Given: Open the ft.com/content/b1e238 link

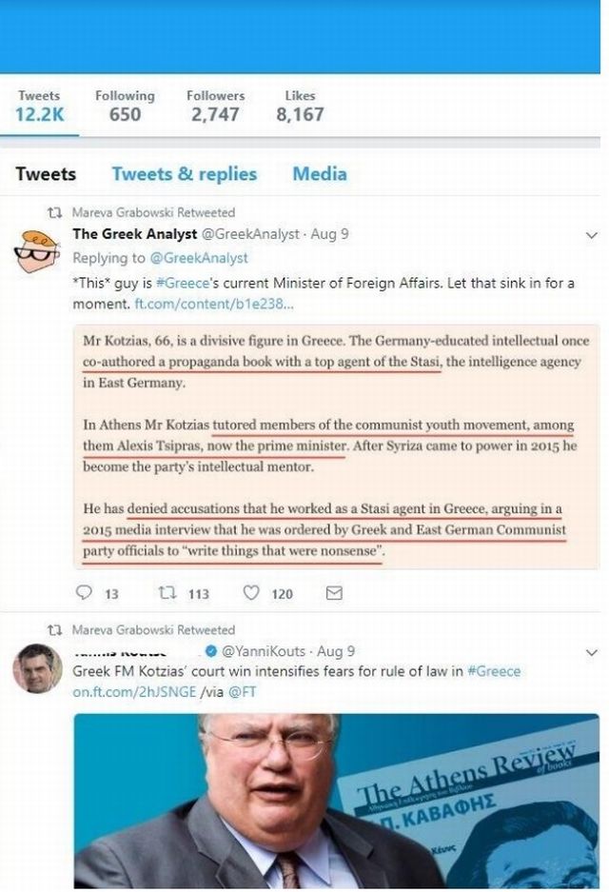Looking at the screenshot, I should pos(214,304).
